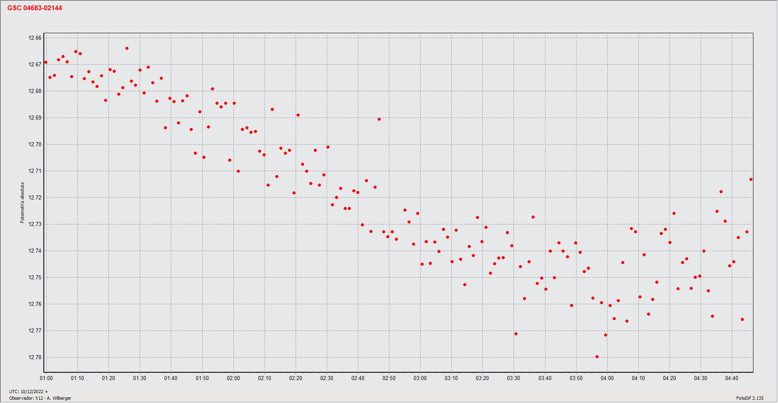Viewport: 778px width, 403px height.
Task: Select the leftmost data point at 01:00
Action: (46, 62)
